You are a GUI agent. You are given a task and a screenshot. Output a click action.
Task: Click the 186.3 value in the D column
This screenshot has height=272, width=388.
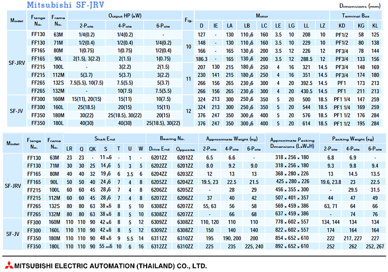[x=201, y=59]
